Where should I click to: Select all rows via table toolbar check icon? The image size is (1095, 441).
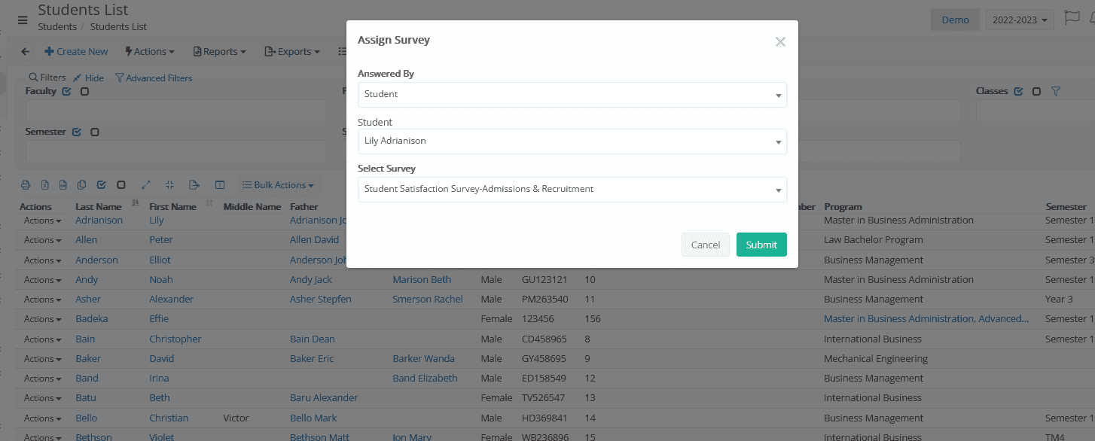pos(102,185)
